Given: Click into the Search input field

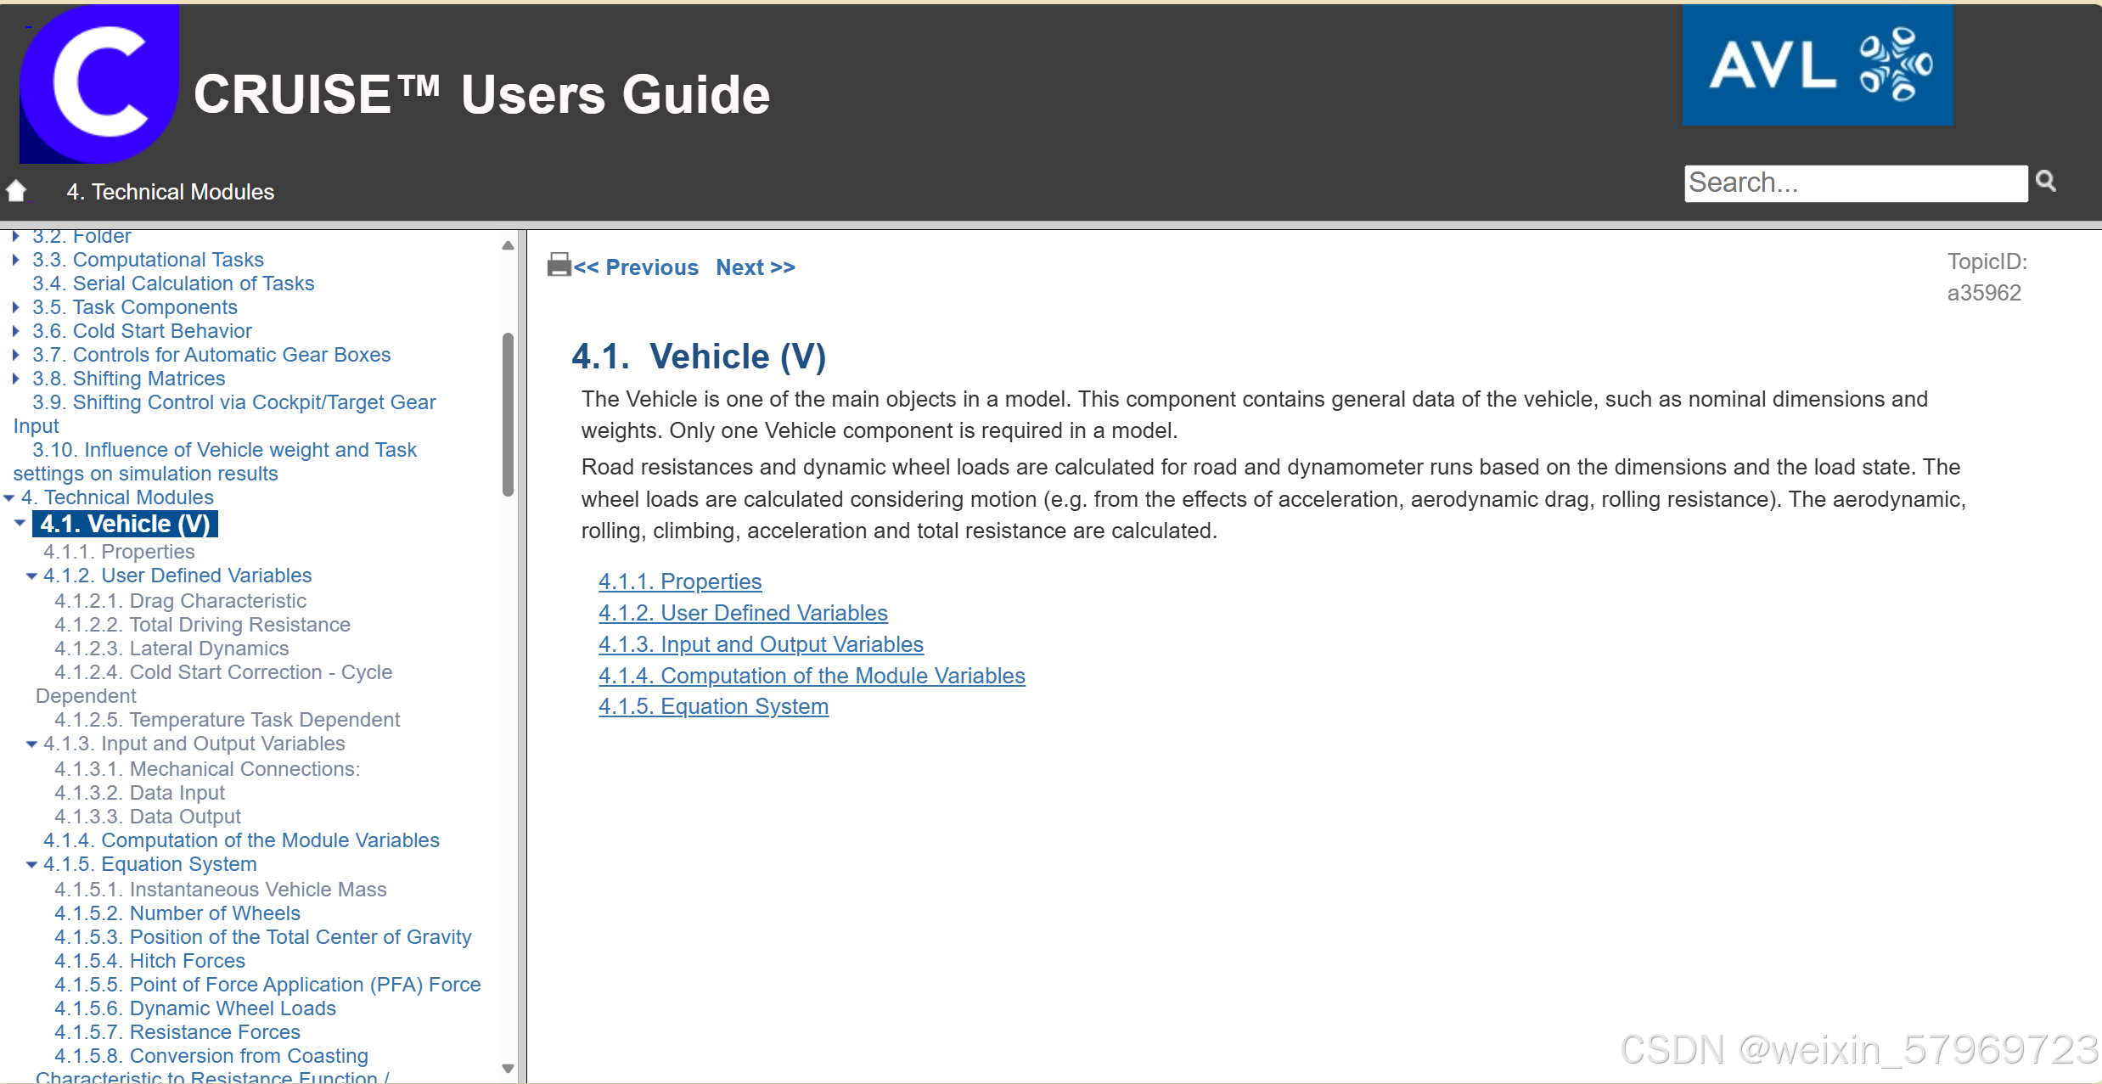Looking at the screenshot, I should [1855, 183].
